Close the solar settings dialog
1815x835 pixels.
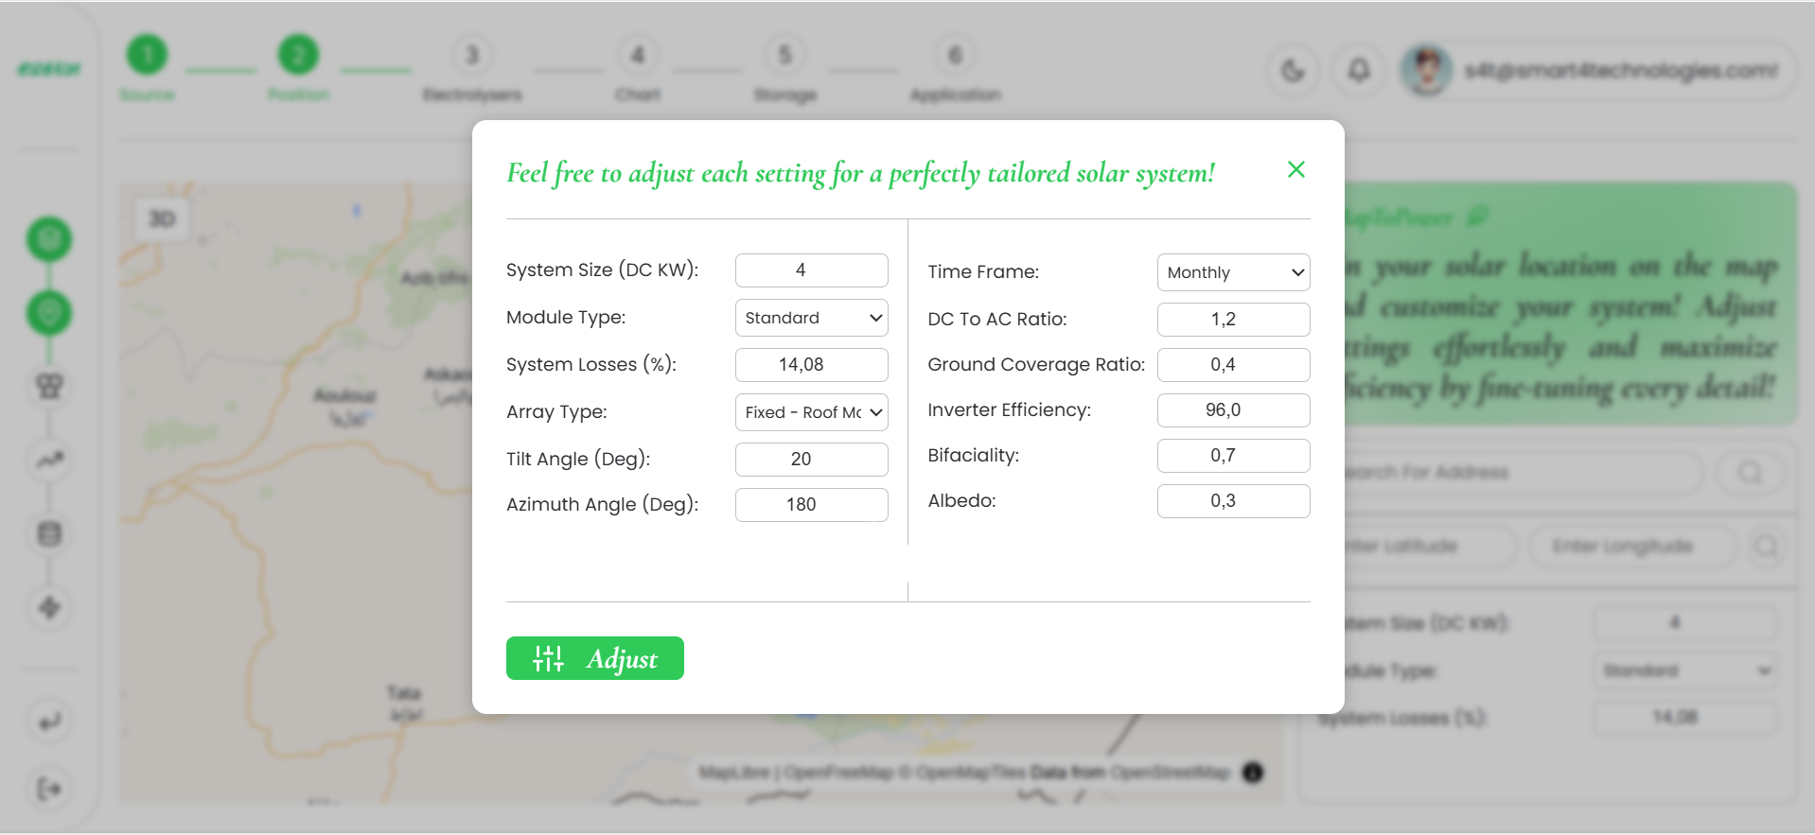[1295, 170]
